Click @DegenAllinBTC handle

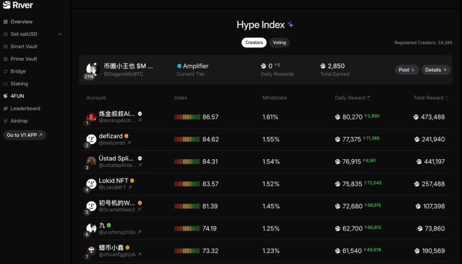123,74
